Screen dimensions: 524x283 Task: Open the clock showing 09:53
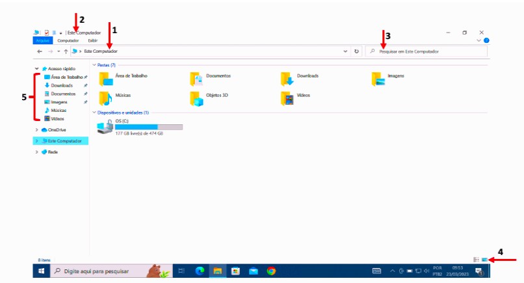coord(458,271)
